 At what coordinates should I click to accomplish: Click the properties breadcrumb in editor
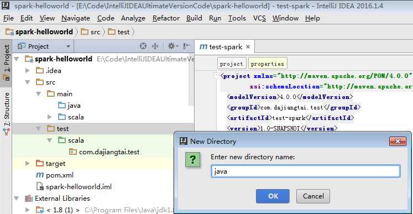pos(268,64)
